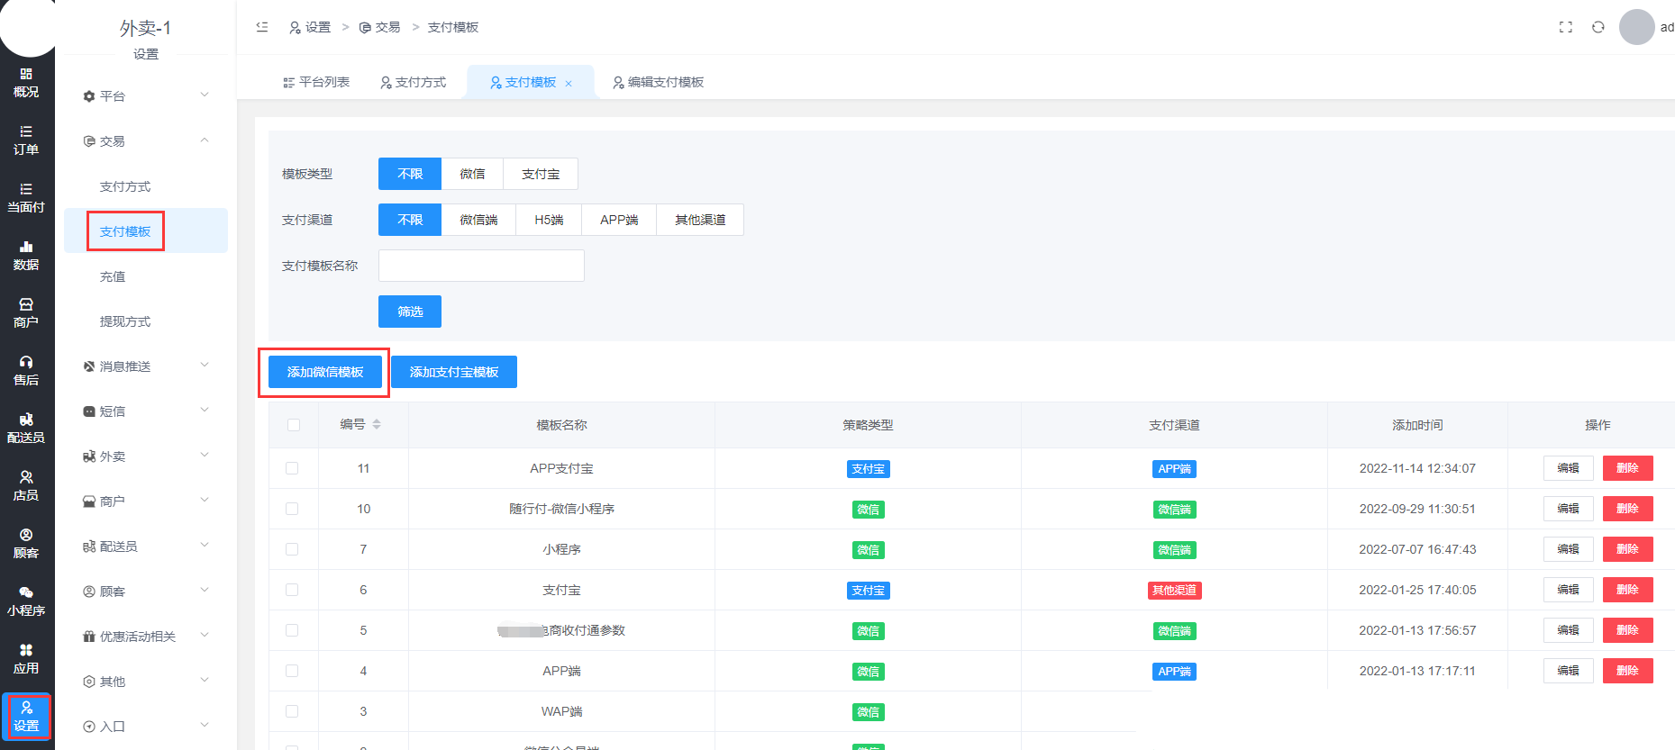Expand the 商户 settings menu group

point(146,501)
